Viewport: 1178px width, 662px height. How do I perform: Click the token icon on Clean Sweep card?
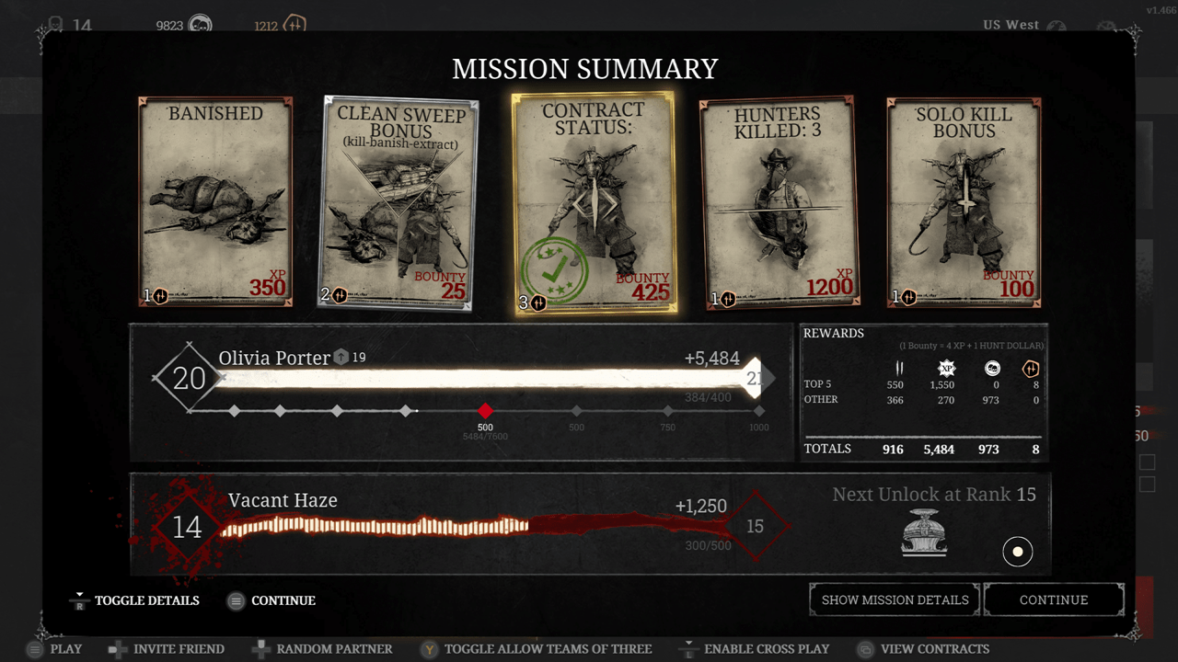click(x=340, y=295)
